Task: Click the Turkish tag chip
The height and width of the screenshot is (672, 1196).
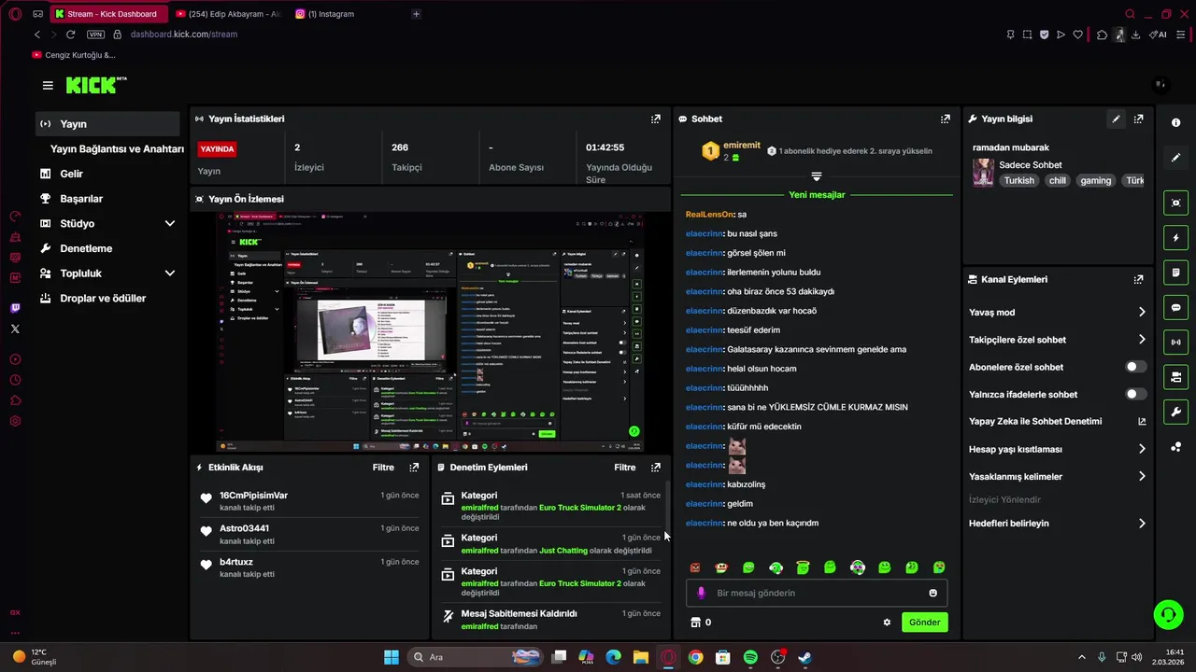Action: click(x=1019, y=181)
